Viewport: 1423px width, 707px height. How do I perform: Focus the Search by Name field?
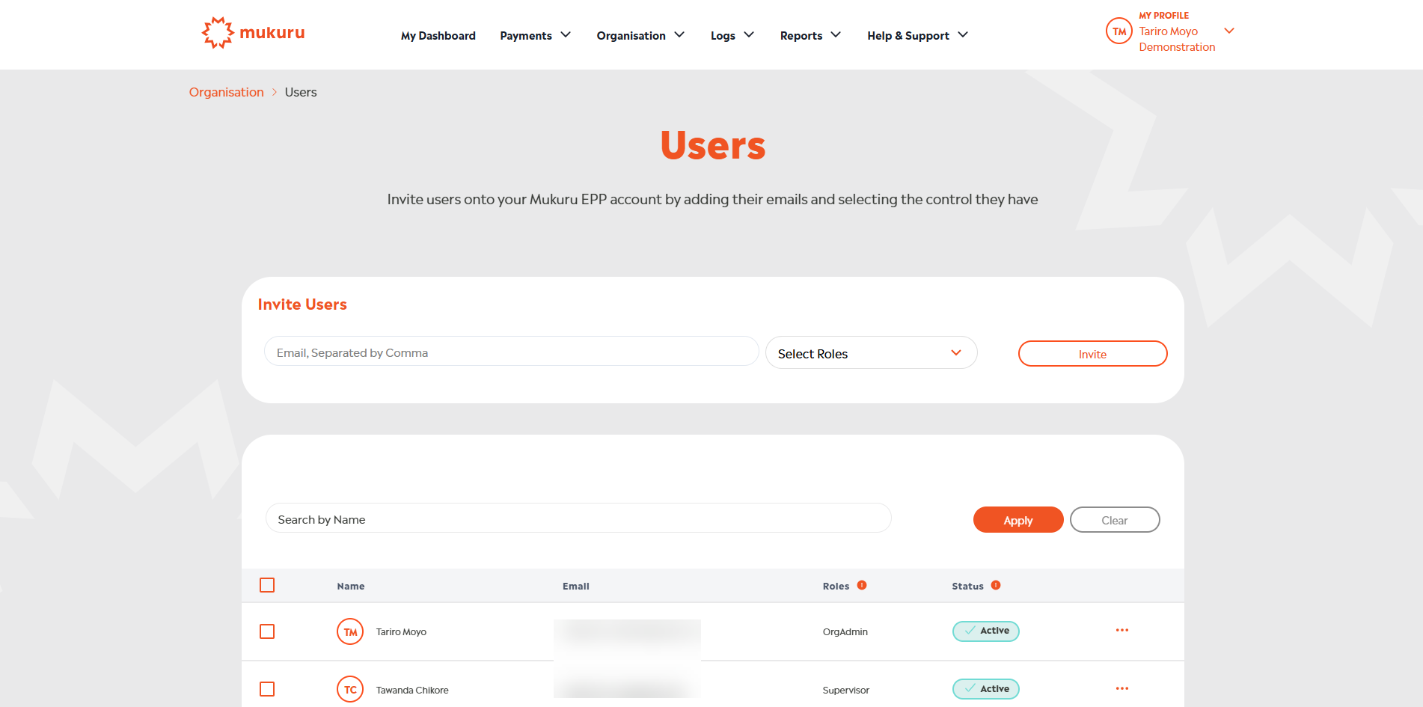click(x=578, y=519)
